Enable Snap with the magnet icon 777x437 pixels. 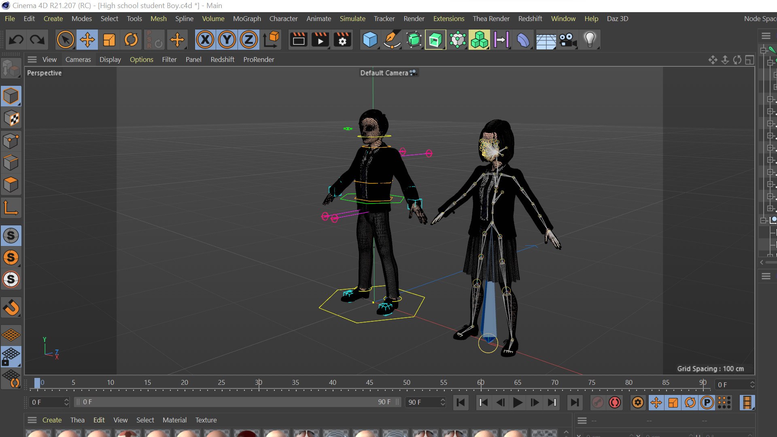tap(11, 308)
